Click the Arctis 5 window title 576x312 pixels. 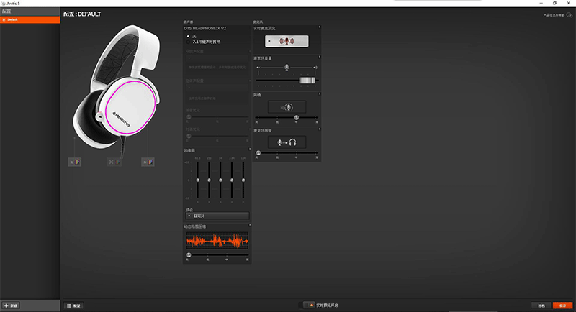tap(13, 4)
